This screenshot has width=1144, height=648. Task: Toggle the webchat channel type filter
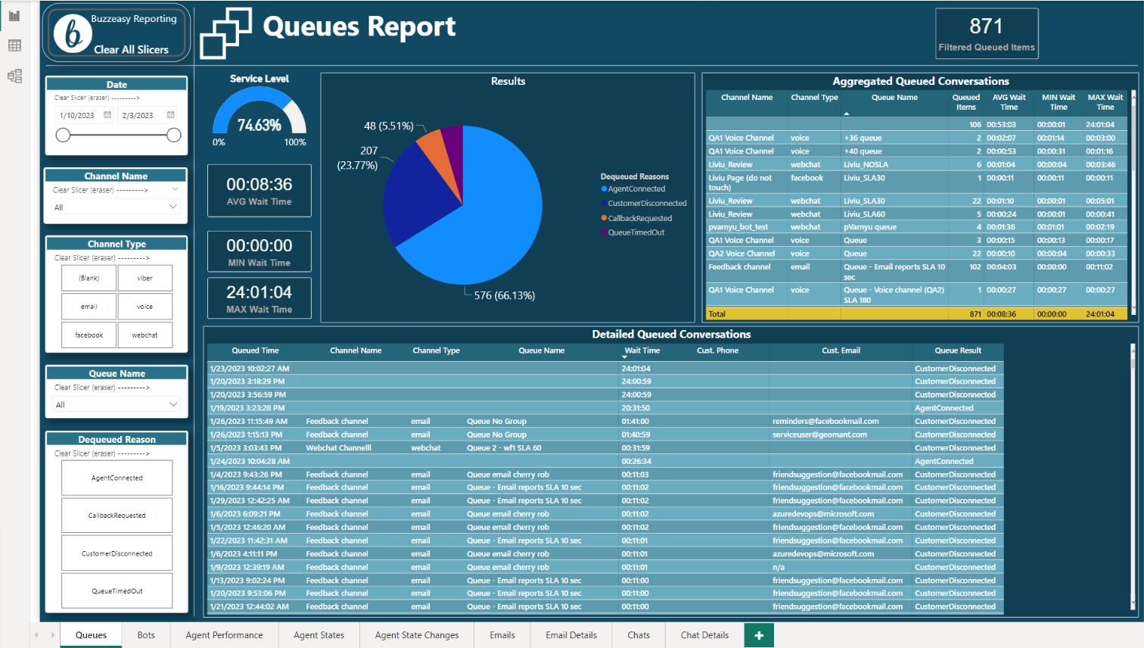click(x=145, y=335)
